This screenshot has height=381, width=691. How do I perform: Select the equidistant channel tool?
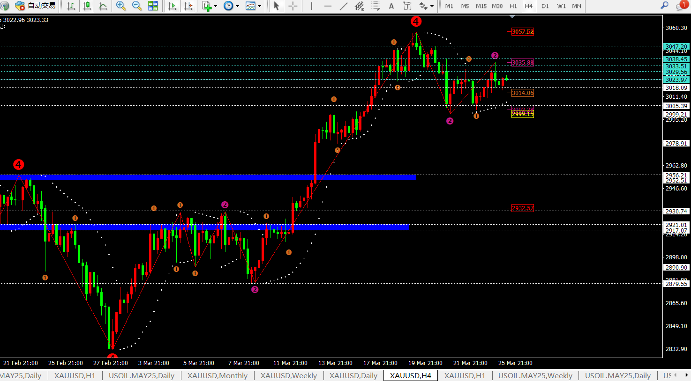pos(360,6)
